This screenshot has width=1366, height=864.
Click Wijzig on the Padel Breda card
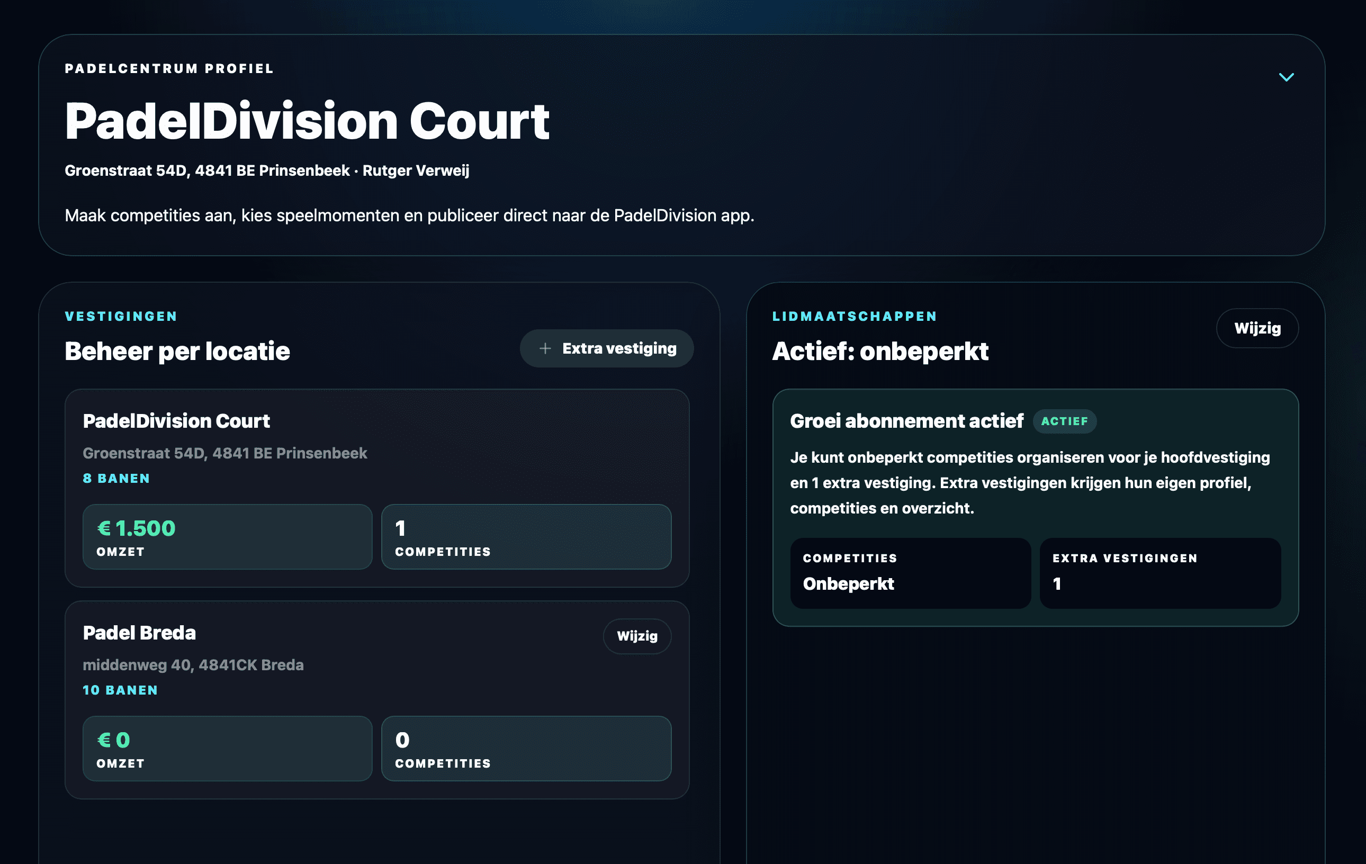pyautogui.click(x=637, y=636)
